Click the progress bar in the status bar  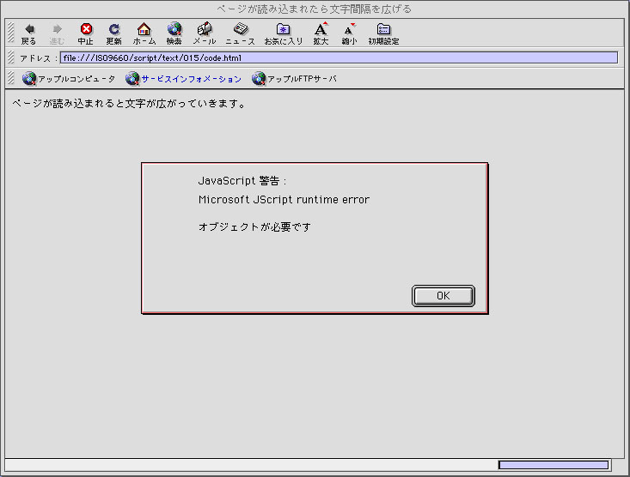[x=554, y=465]
